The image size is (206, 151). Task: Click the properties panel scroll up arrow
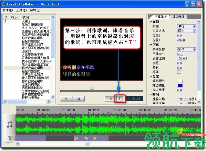199,22
